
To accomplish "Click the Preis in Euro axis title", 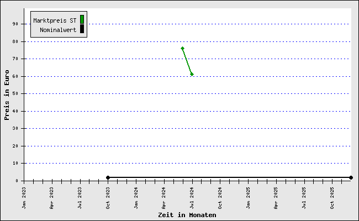I will click(7, 94).
